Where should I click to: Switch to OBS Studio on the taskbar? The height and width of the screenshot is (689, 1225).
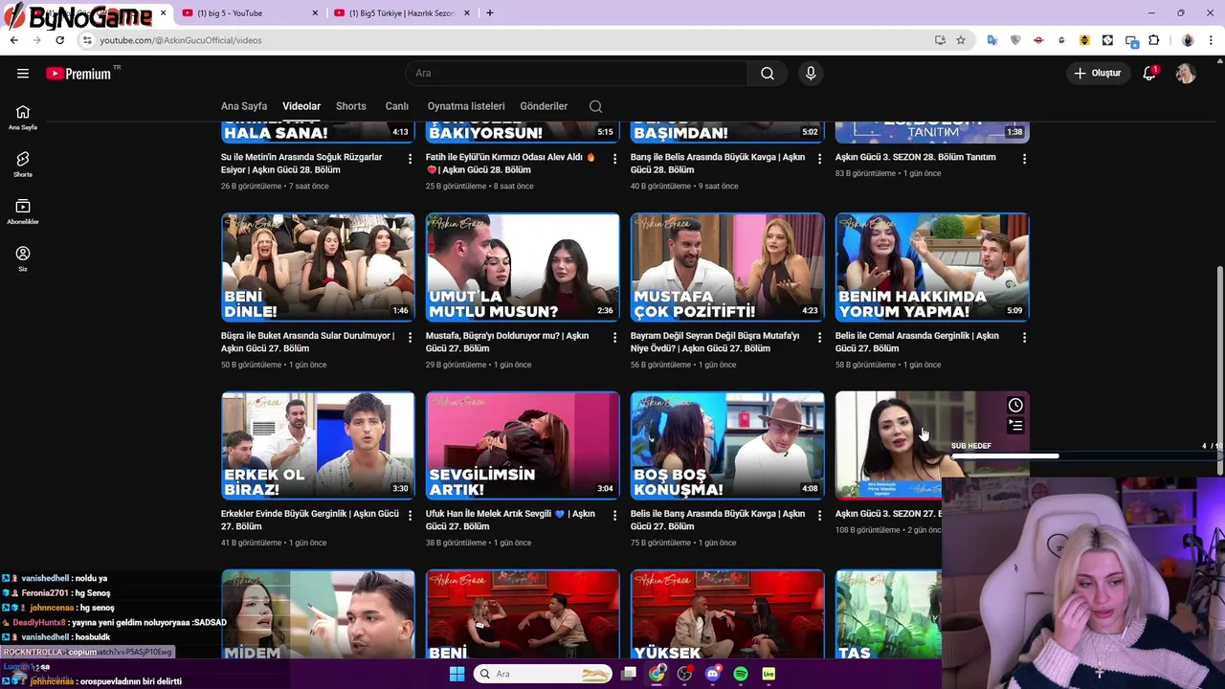684,674
